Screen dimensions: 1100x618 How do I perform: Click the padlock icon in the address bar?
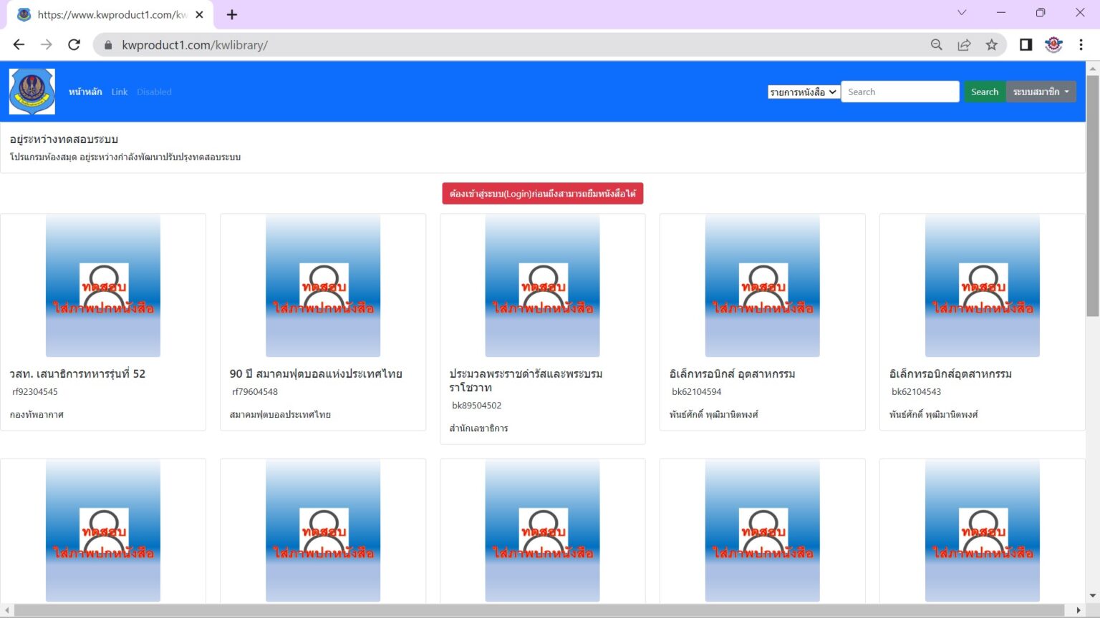[x=107, y=44]
